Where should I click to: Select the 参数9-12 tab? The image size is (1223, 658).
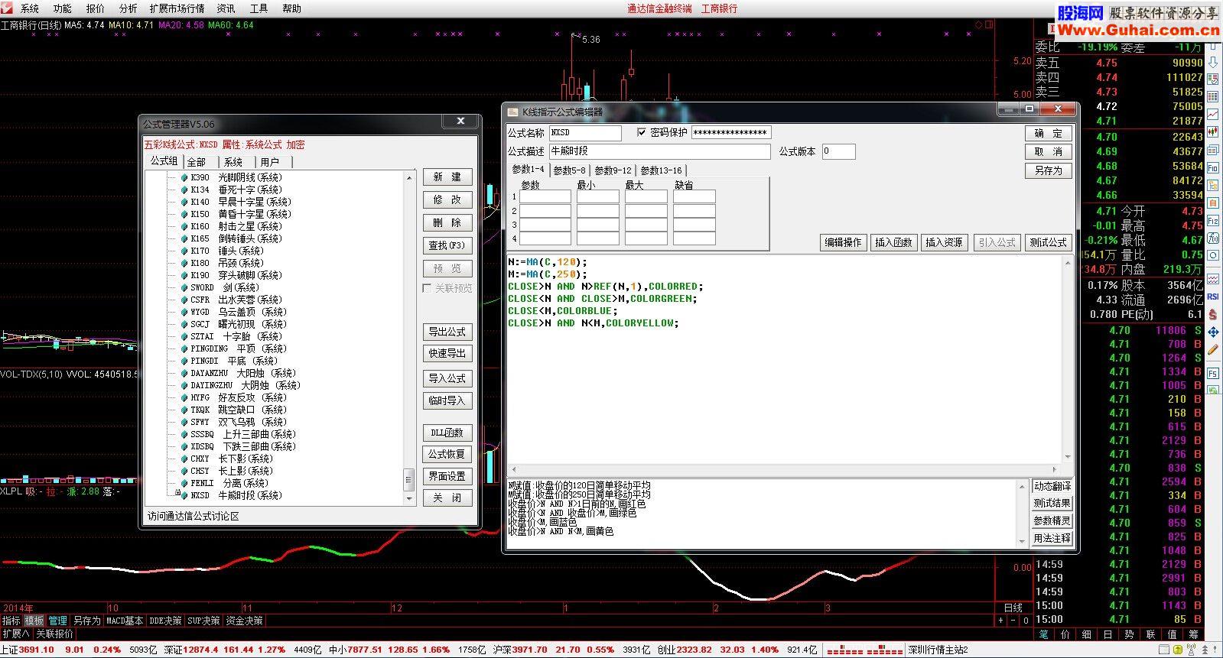click(x=613, y=170)
